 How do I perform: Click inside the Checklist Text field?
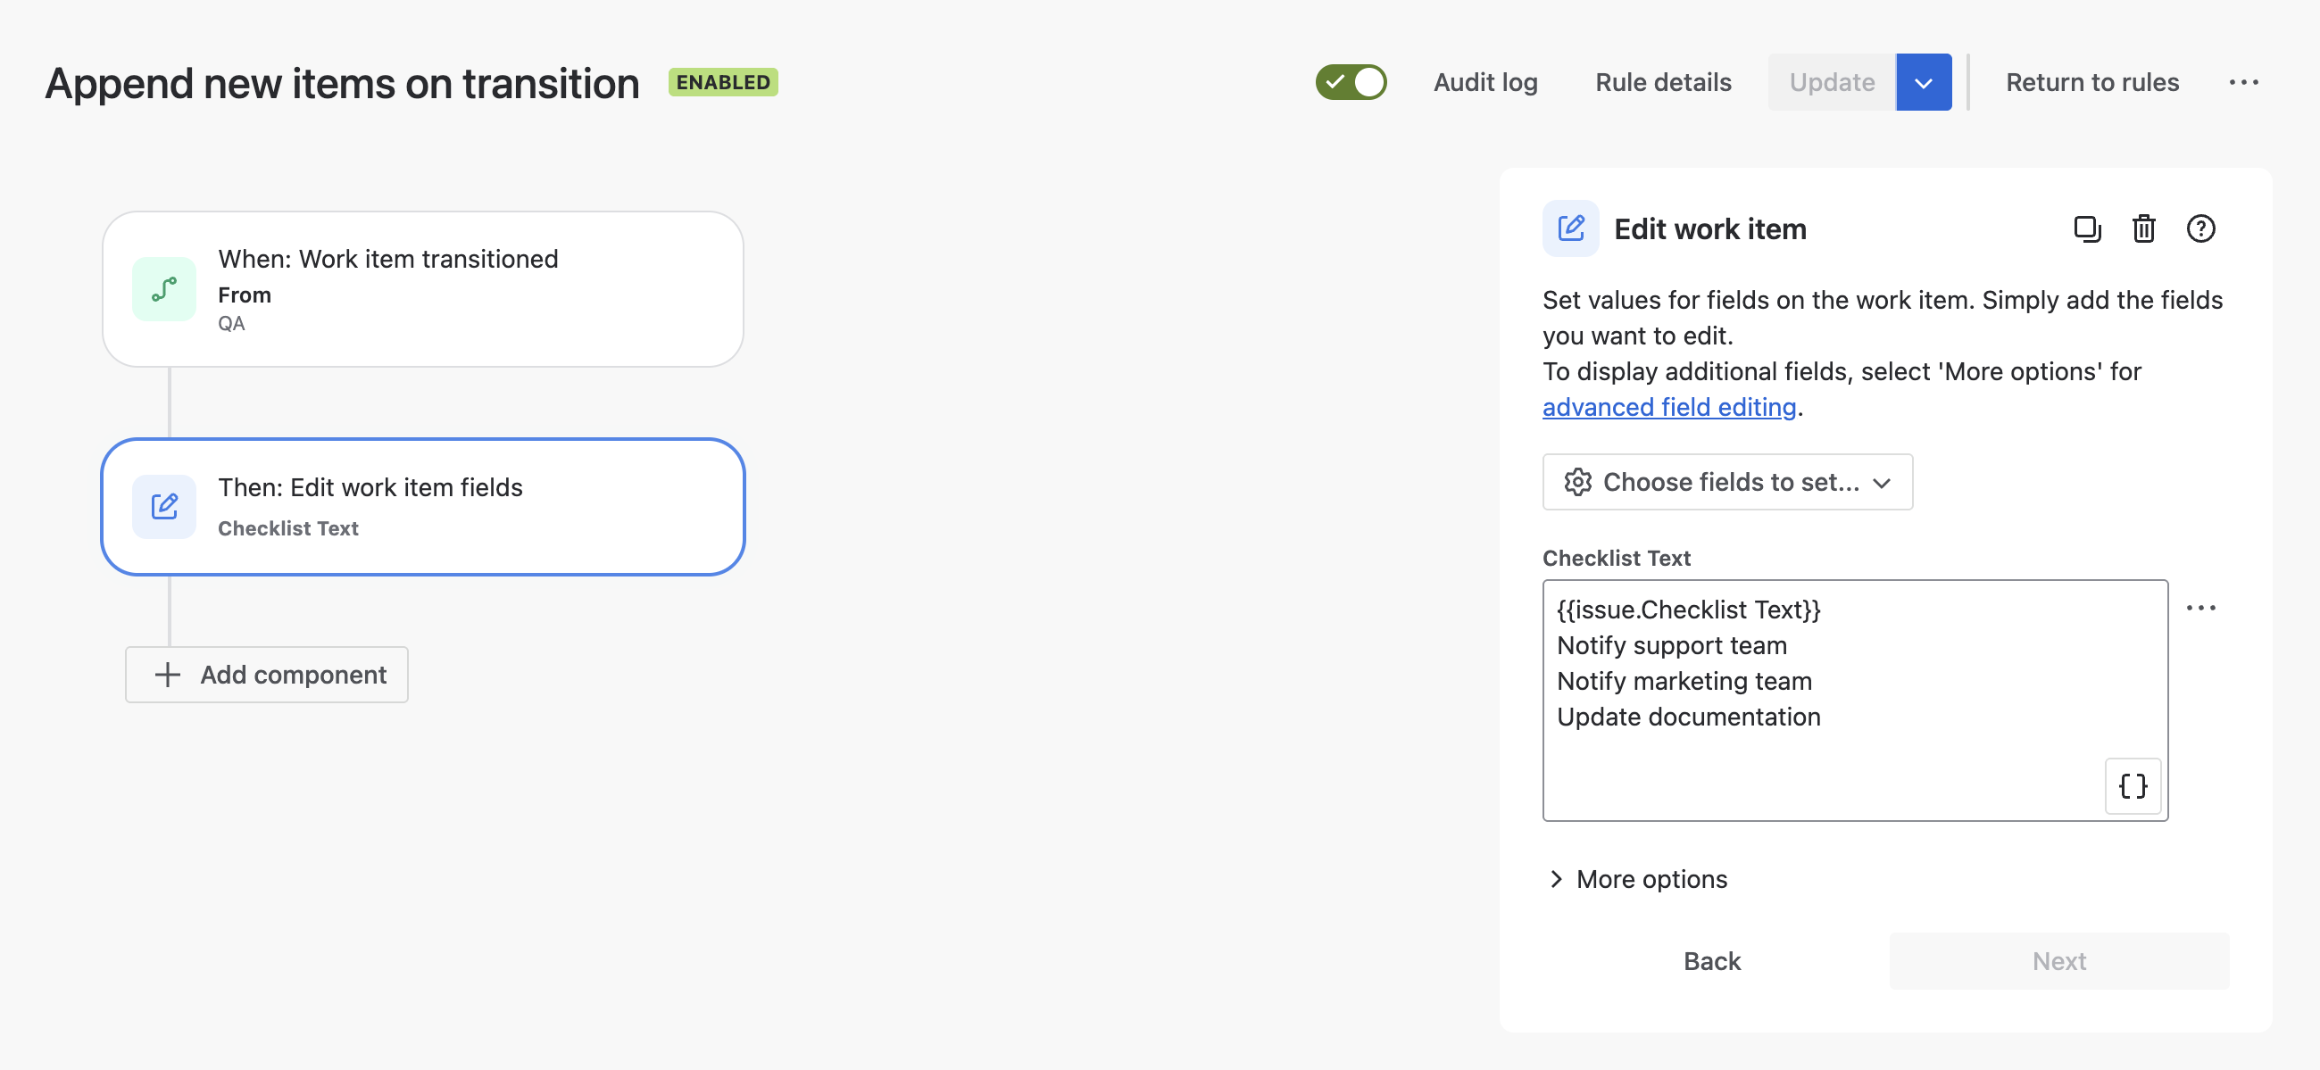[x=1819, y=698]
